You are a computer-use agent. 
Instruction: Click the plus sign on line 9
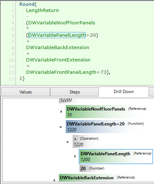[28, 54]
